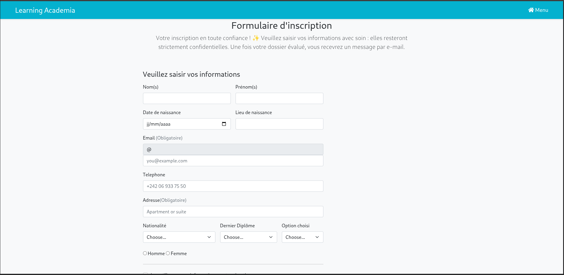Open the Option choisi dropdown

(302, 237)
